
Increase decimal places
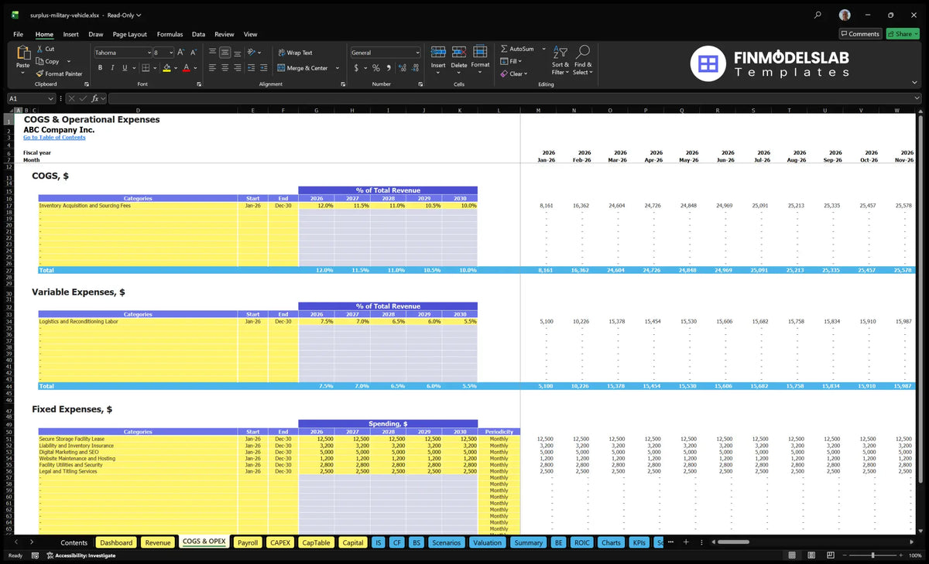pos(402,68)
